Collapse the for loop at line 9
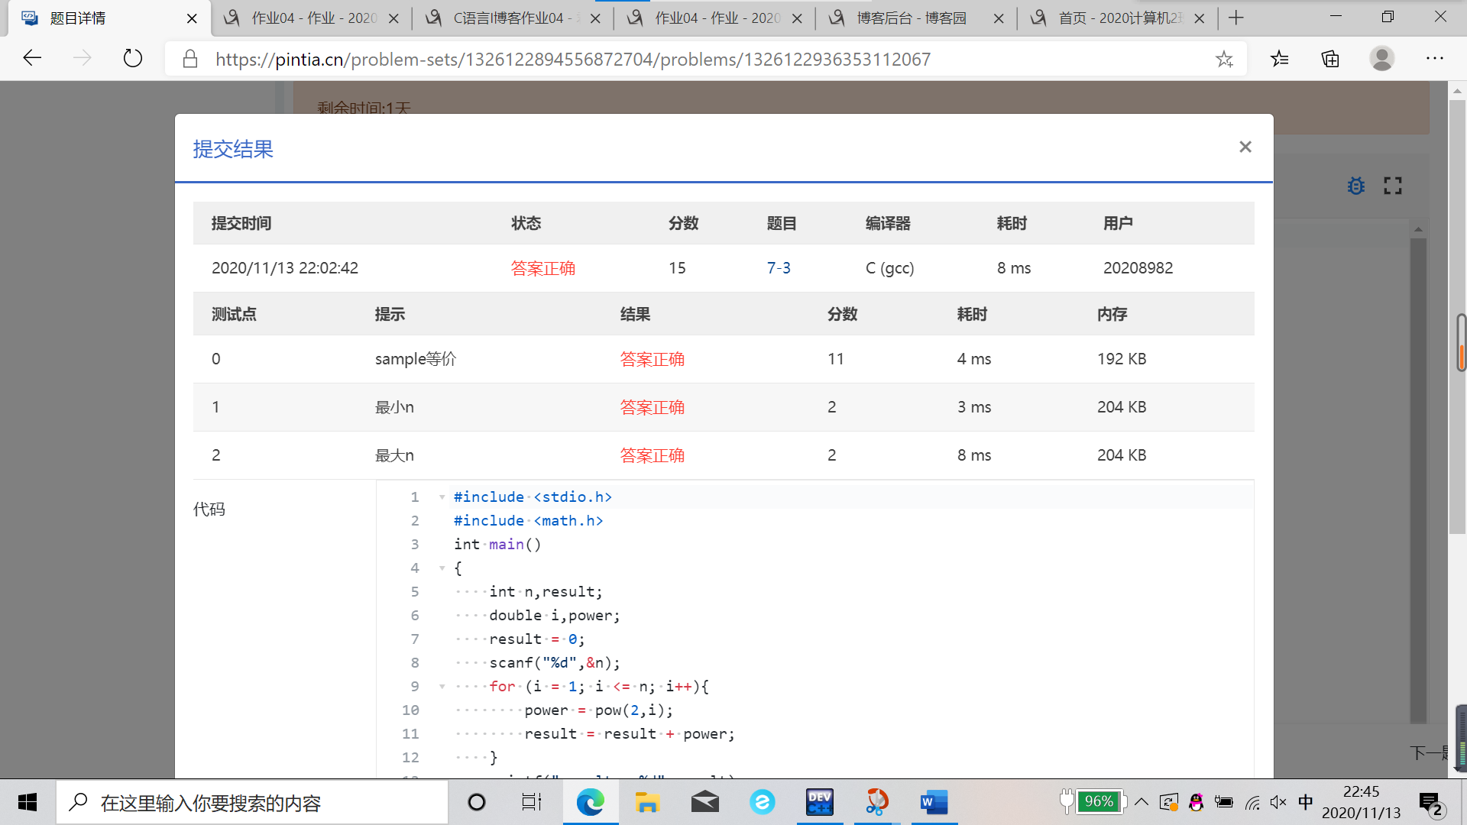 coord(442,687)
